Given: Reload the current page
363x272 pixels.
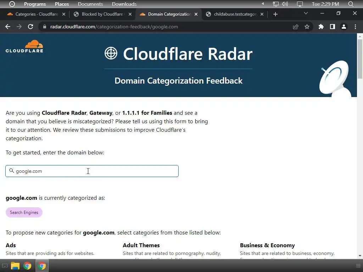Looking at the screenshot, I should pyautogui.click(x=30, y=27).
